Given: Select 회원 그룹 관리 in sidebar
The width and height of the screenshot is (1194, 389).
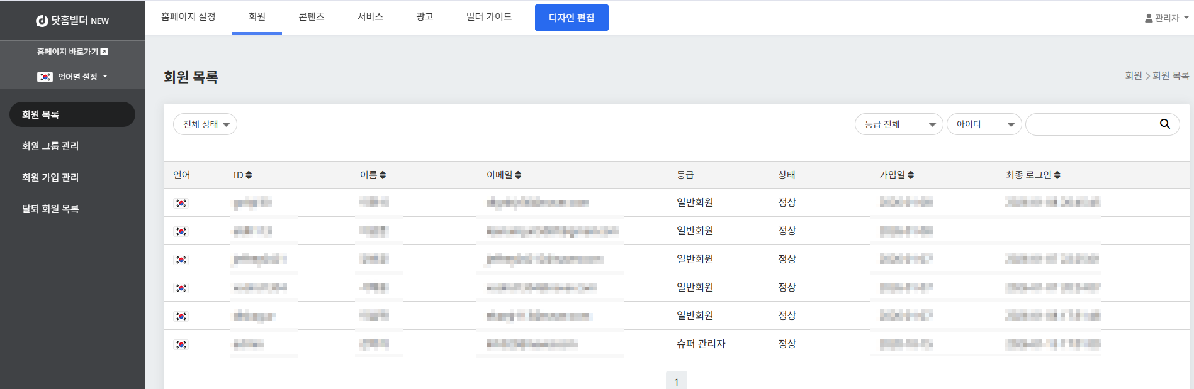Looking at the screenshot, I should [x=50, y=146].
